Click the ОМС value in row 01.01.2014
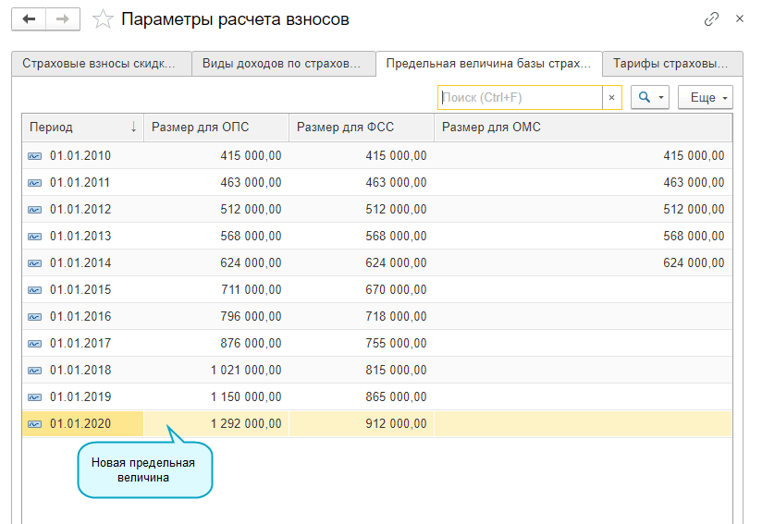 pos(694,262)
